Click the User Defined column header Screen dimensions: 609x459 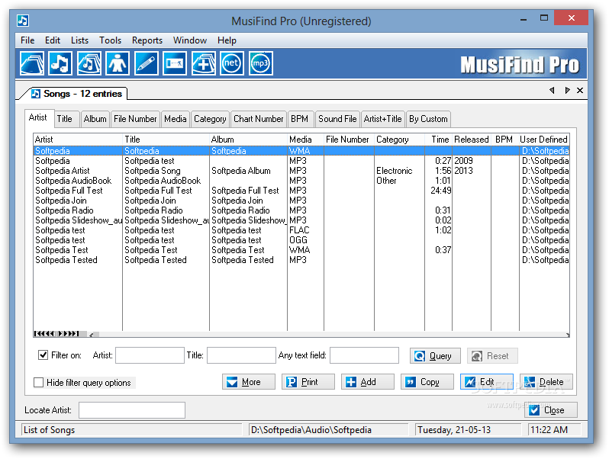[x=544, y=140]
